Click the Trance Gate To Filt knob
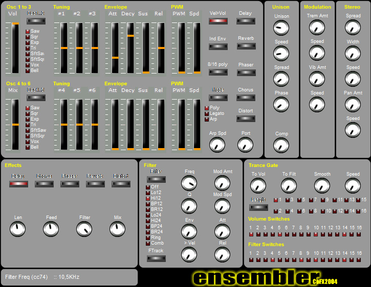Viewport: 371px width, 287px height. (289, 186)
